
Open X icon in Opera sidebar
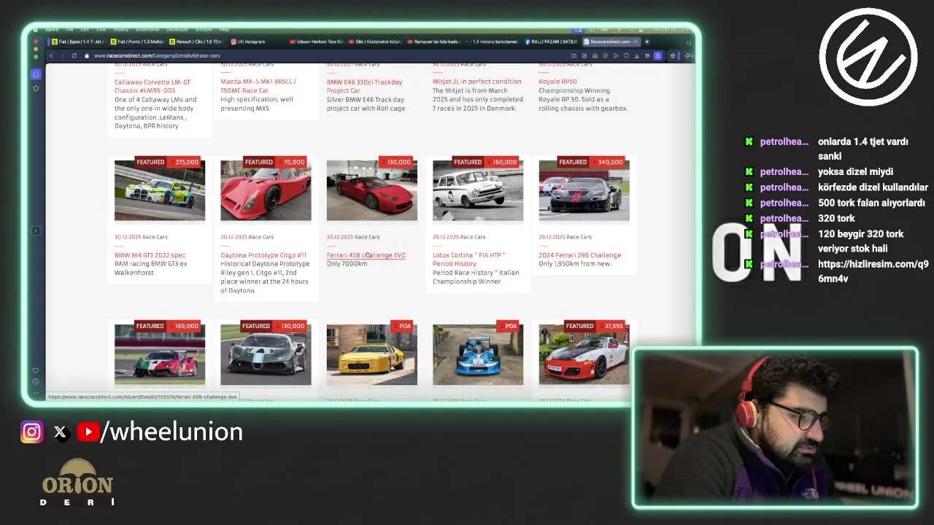36,230
